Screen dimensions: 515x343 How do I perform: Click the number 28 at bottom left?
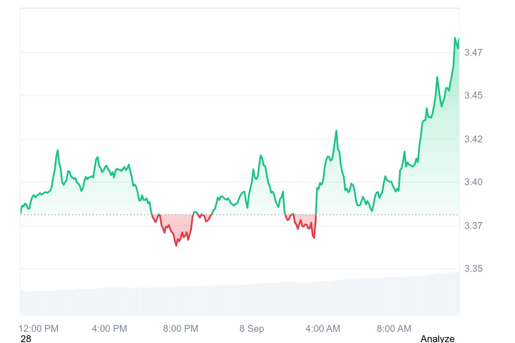click(26, 339)
